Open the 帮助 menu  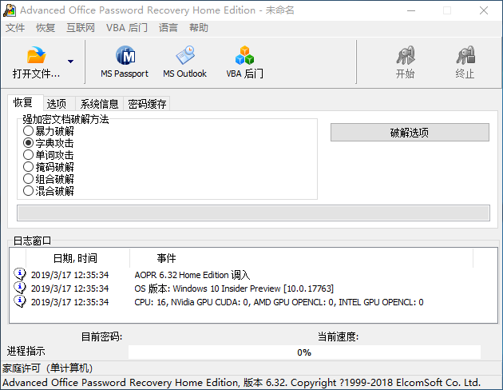tap(199, 28)
